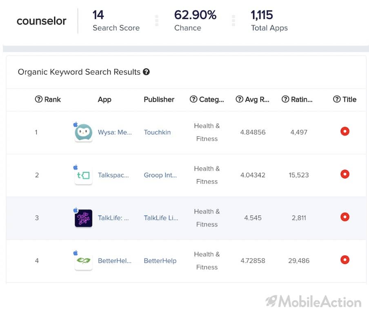This screenshot has width=369, height=324.
Task: Open the BetterHelp green app icon
Action: (x=83, y=261)
